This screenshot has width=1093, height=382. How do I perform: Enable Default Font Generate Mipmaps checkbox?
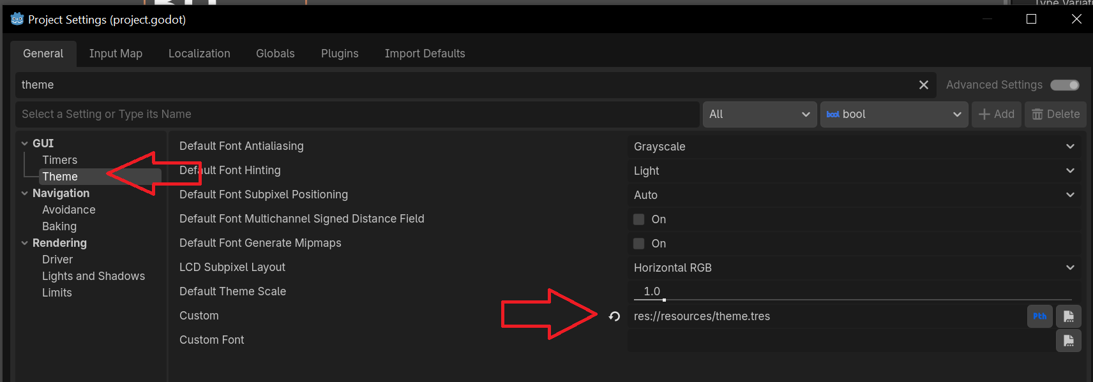point(638,244)
